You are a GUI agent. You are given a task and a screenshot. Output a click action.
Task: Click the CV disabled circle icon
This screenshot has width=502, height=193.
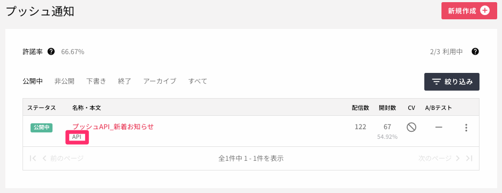411,128
